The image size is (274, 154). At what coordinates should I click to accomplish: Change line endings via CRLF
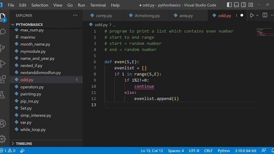click(x=208, y=151)
